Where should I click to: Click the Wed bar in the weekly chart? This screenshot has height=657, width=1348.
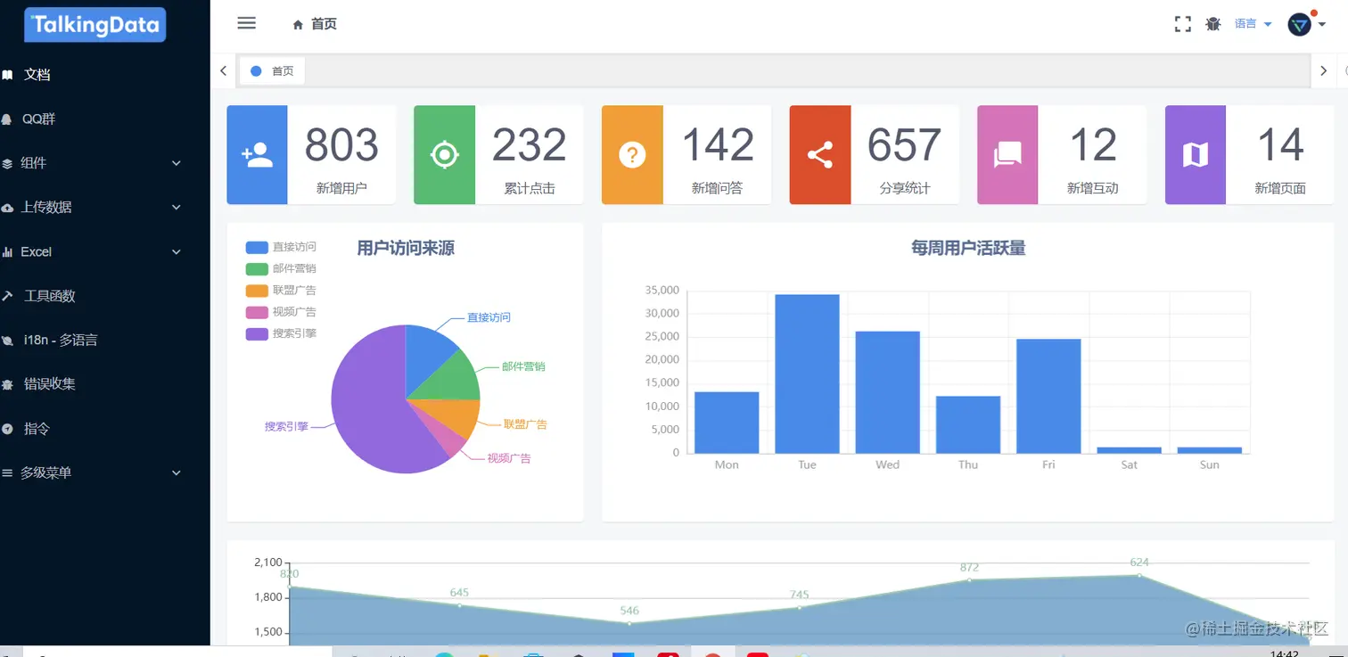click(888, 392)
